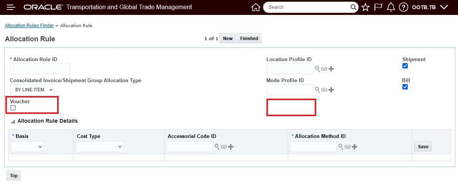Click the flag icon in header
Image resolution: width=458 pixels, height=185 pixels.
coord(378,7)
